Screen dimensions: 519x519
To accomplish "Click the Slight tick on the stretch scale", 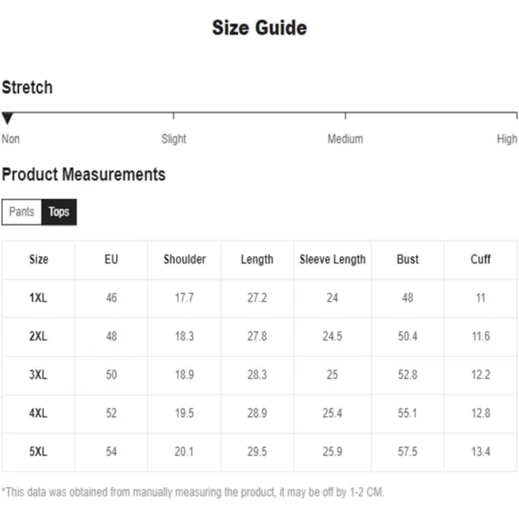I will pyautogui.click(x=174, y=116).
